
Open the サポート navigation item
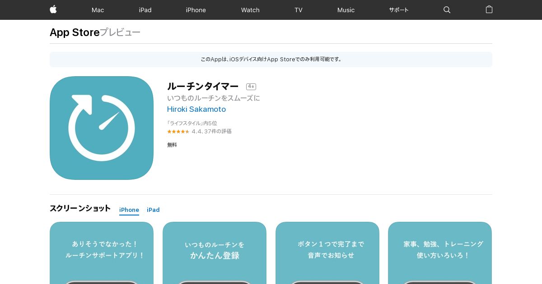pyautogui.click(x=399, y=10)
